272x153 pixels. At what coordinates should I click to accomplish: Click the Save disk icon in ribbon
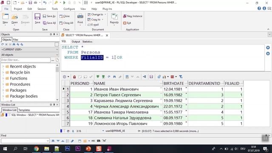[x=37, y=17]
